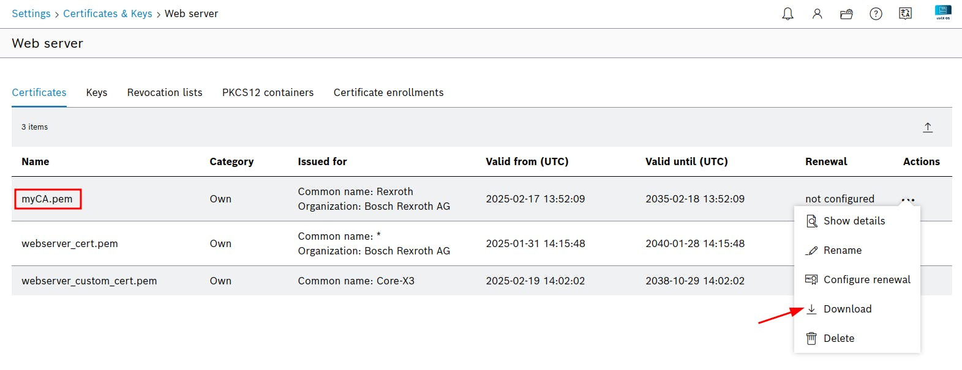Go to Settings breadcrumb link
Viewport: 962px width, 370px height.
[x=31, y=13]
